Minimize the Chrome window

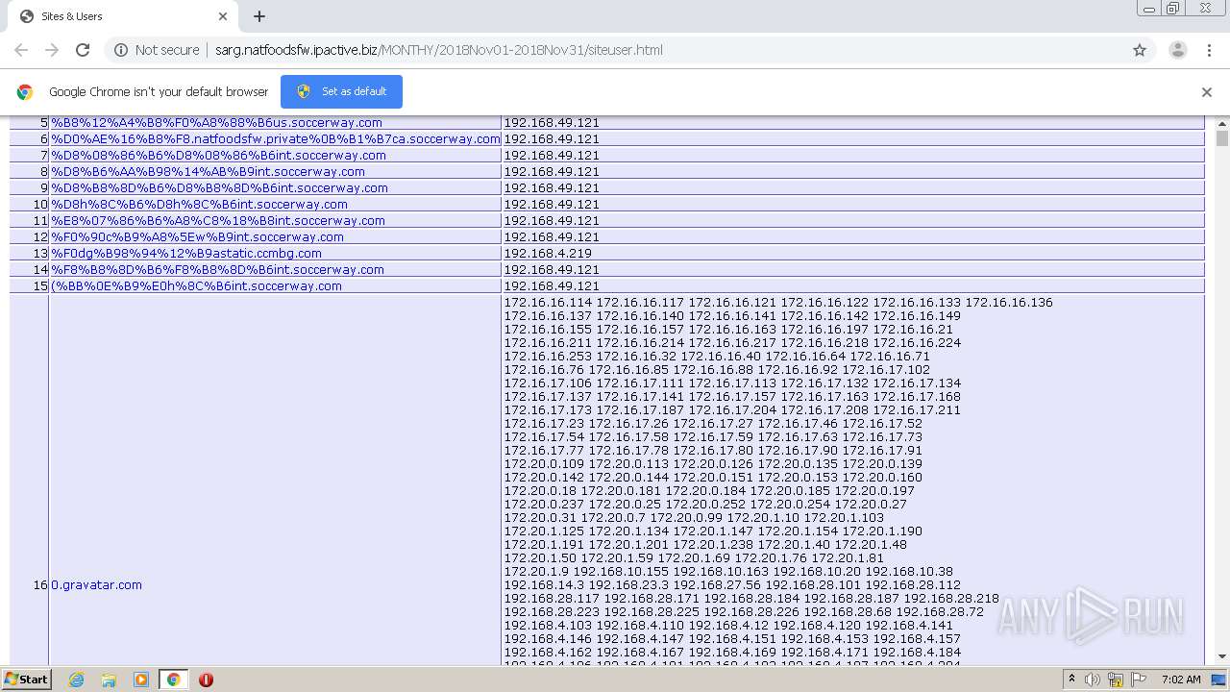point(1148,9)
